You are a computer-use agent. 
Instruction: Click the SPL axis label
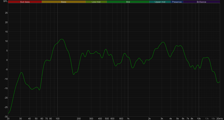pos(5,2)
